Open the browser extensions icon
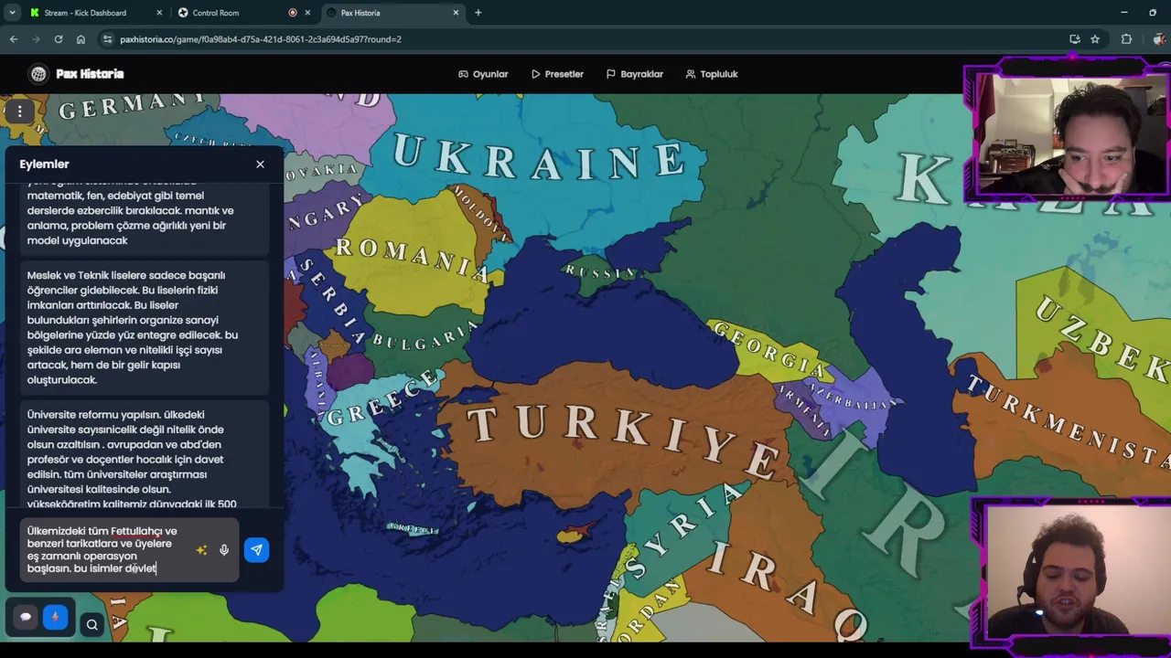This screenshot has width=1171, height=658. tap(1126, 39)
